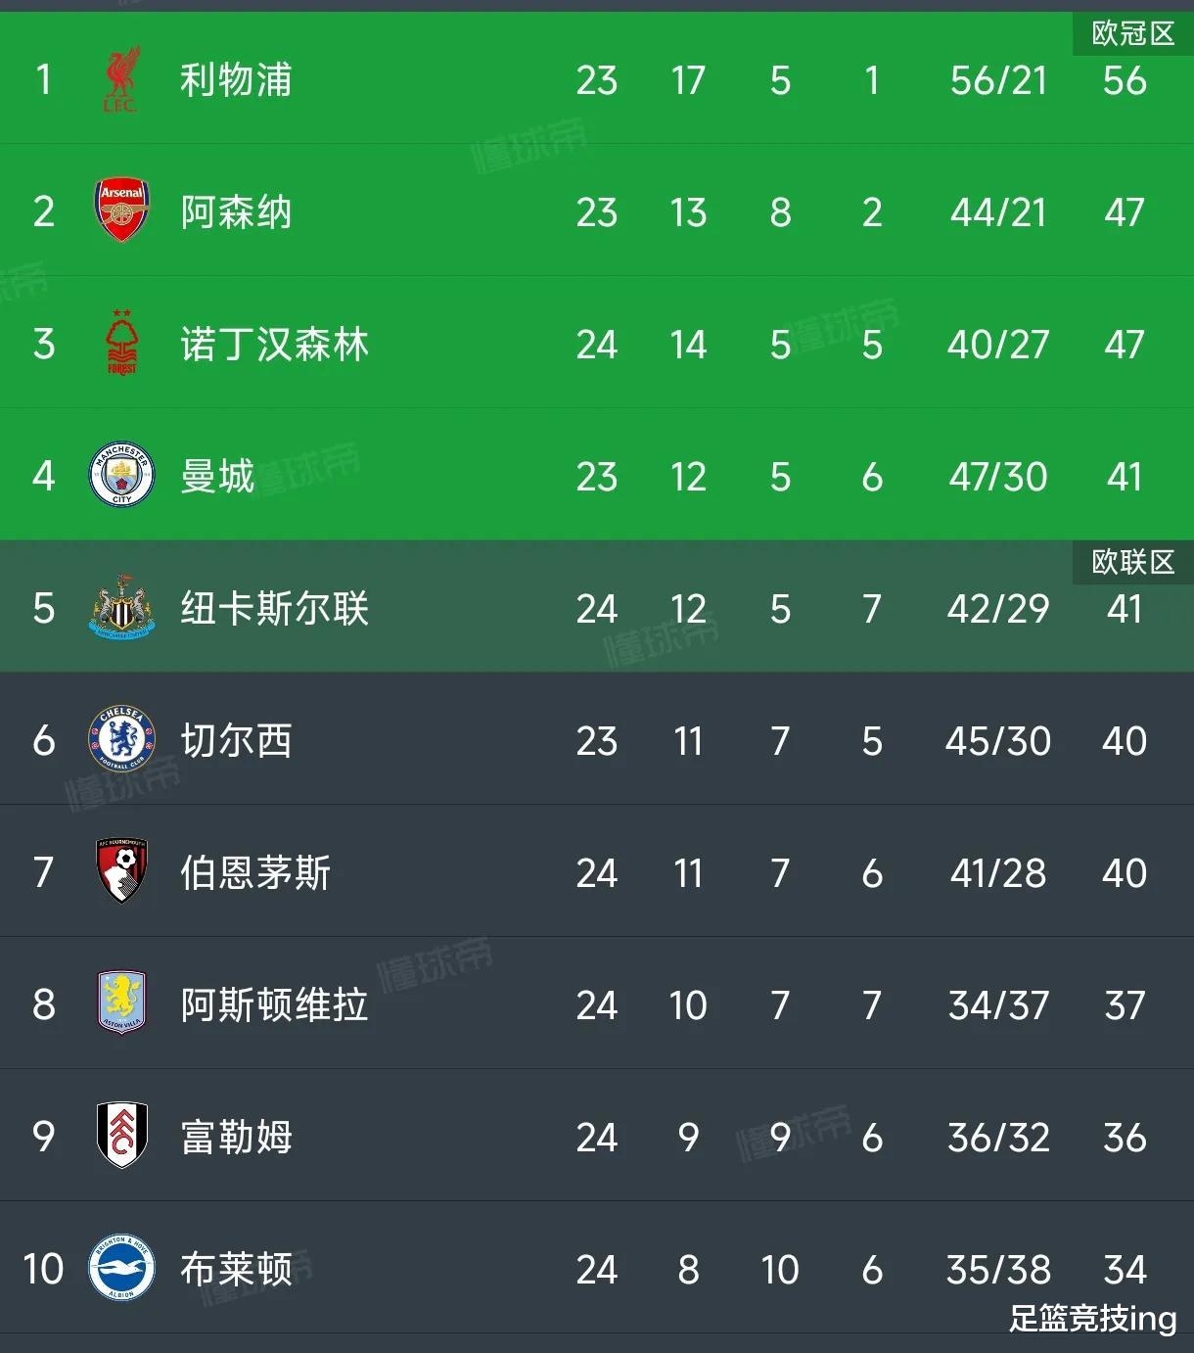Select the 切尔西 team name
This screenshot has width=1194, height=1353.
tap(236, 741)
